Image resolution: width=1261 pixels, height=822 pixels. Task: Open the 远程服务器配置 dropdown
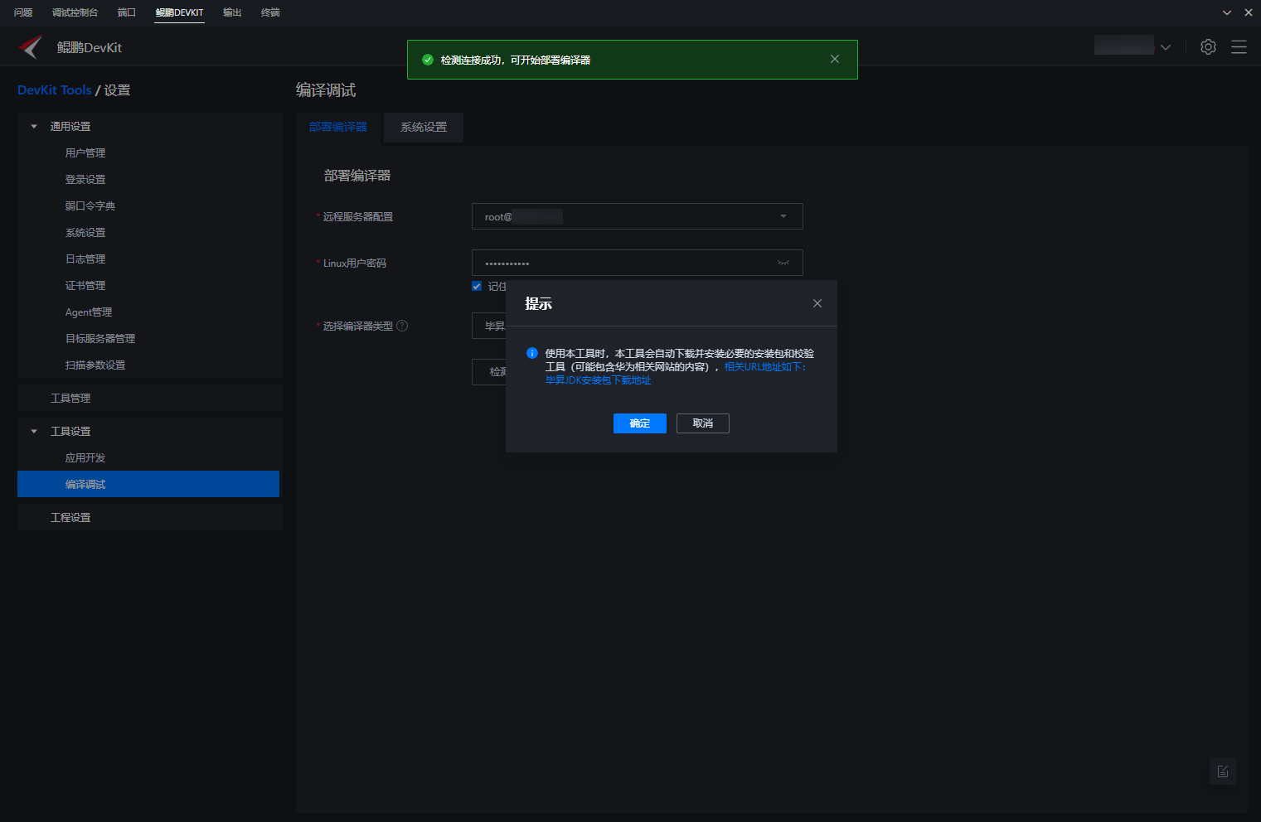pos(637,216)
